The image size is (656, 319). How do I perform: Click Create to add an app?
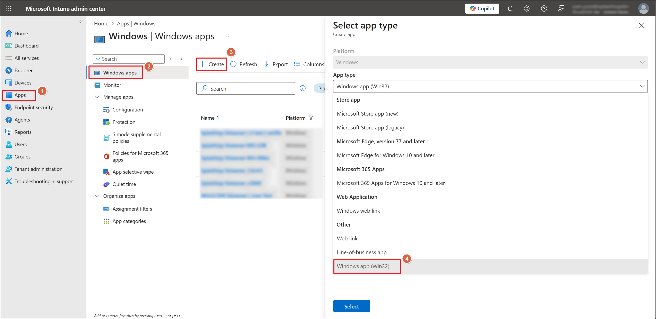211,64
